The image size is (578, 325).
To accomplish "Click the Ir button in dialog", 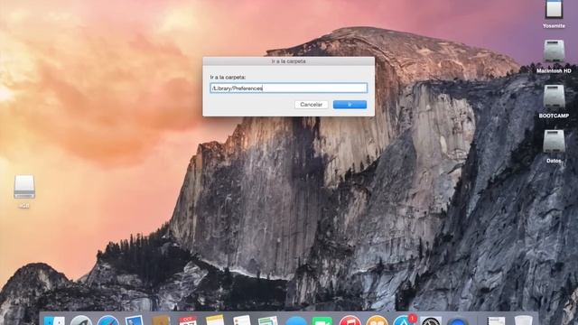I will click(350, 105).
